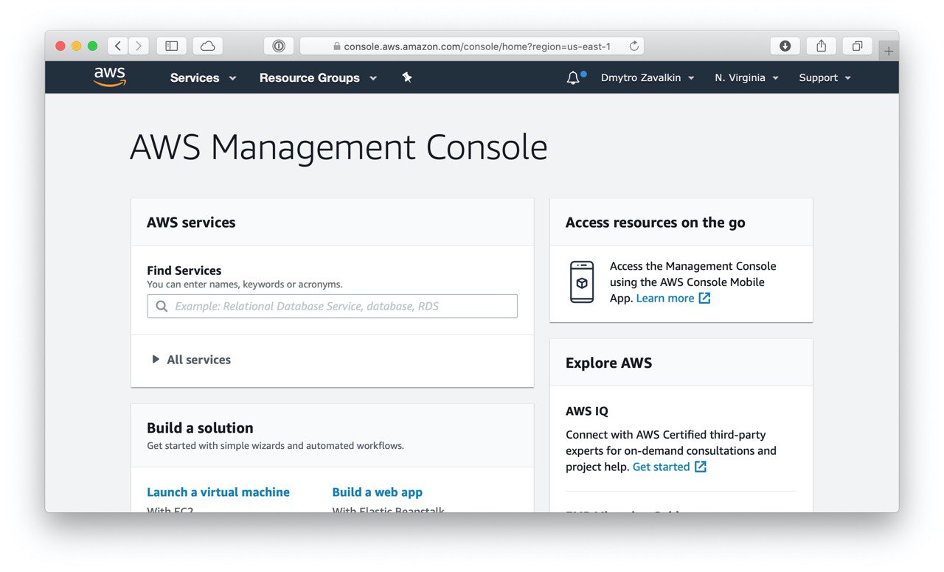This screenshot has height=572, width=944.
Task: Open the Resource Groups dropdown
Action: [x=318, y=77]
